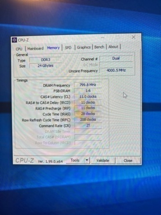
Task: Click the 2T command rate value
Action: (x=88, y=126)
